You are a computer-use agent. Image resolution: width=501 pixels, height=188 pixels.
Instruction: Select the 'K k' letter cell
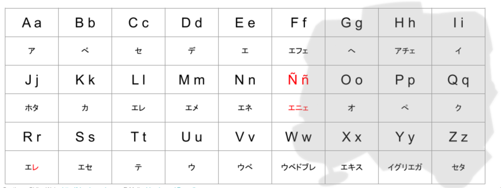pyautogui.click(x=85, y=80)
